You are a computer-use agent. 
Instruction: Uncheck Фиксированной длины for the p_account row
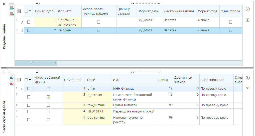click(48, 97)
